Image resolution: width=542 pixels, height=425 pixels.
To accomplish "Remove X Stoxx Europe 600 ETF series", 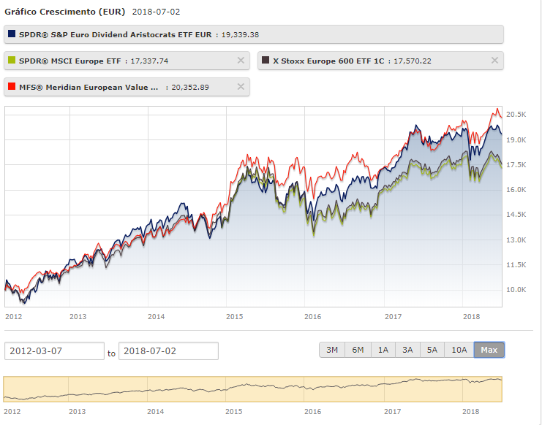I will click(494, 61).
